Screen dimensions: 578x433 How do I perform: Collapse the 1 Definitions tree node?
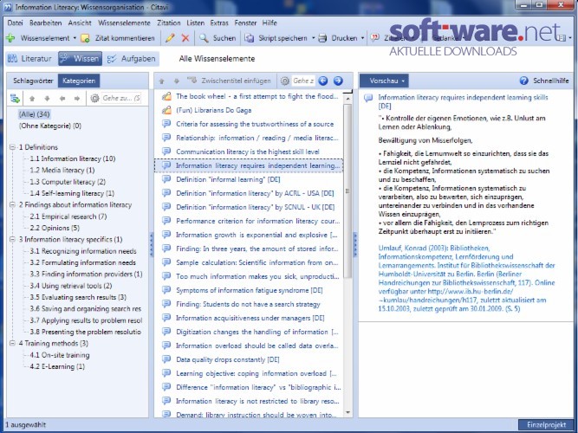[x=12, y=147]
